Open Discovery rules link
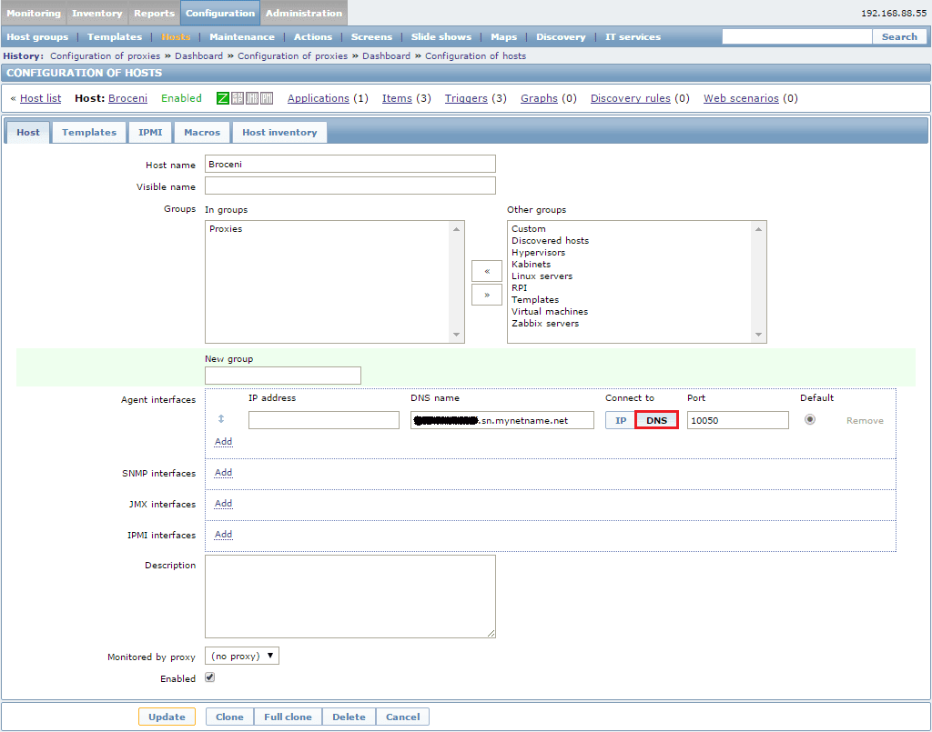The image size is (932, 732). pyautogui.click(x=630, y=98)
